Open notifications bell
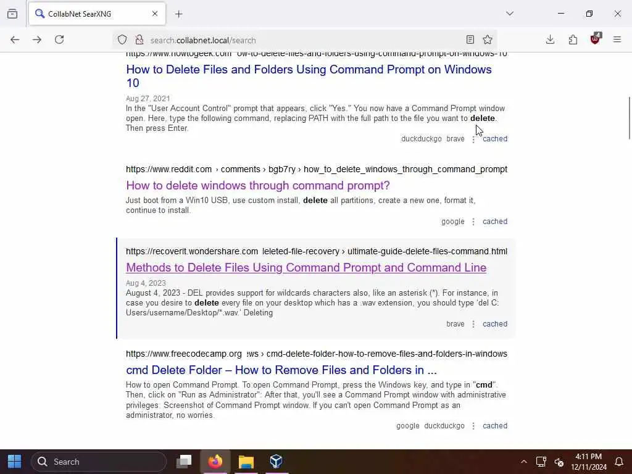 618,462
